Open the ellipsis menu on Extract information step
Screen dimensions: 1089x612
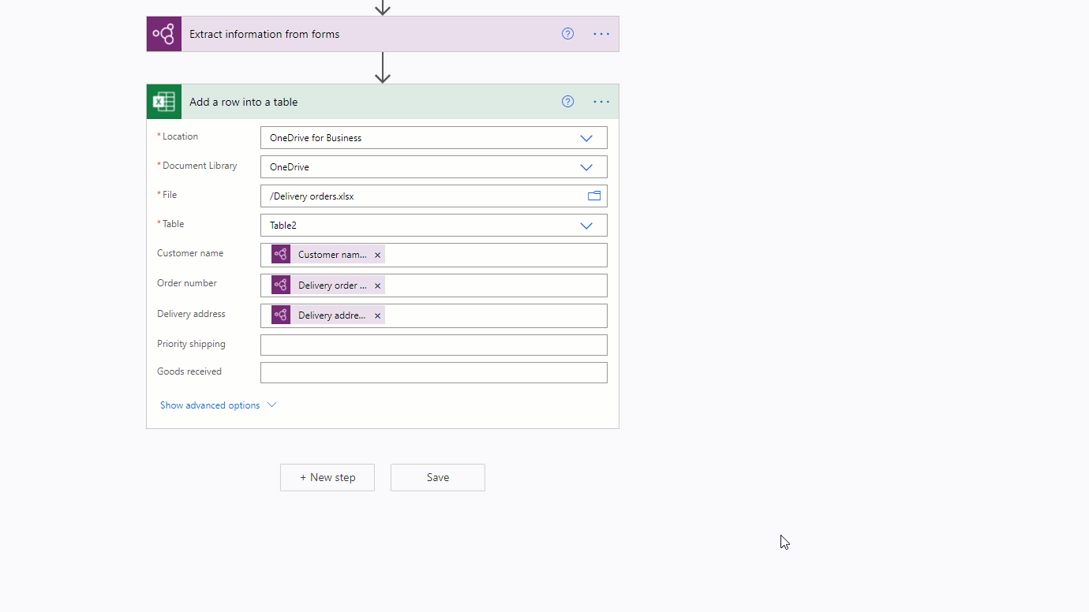[601, 33]
